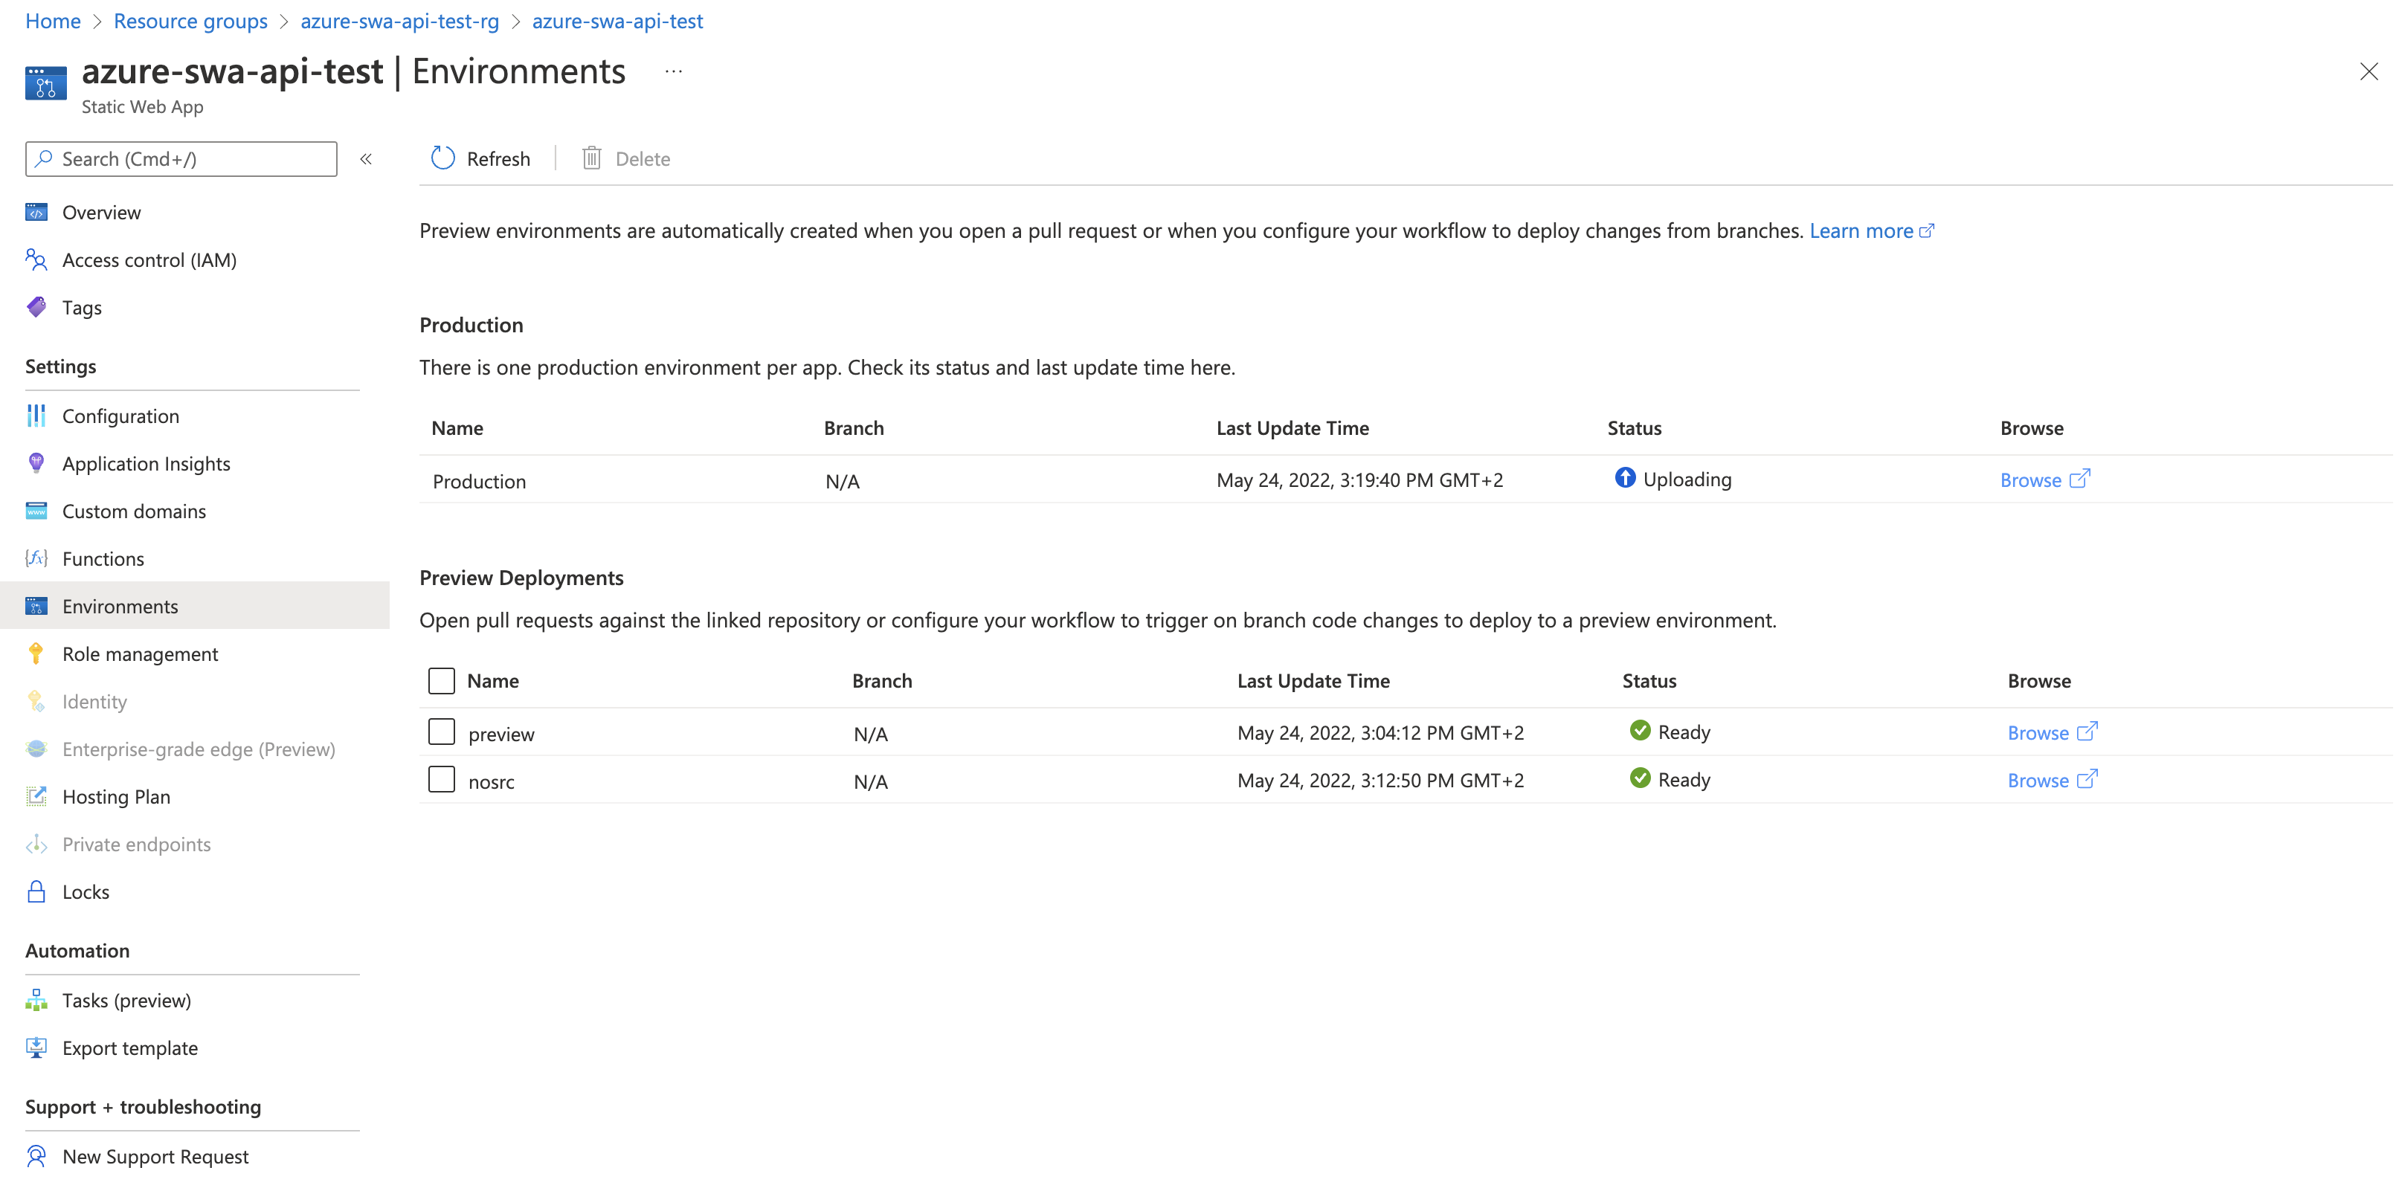This screenshot has width=2408, height=1188.
Task: Open Tasks (preview) under Automation
Action: [125, 1000]
